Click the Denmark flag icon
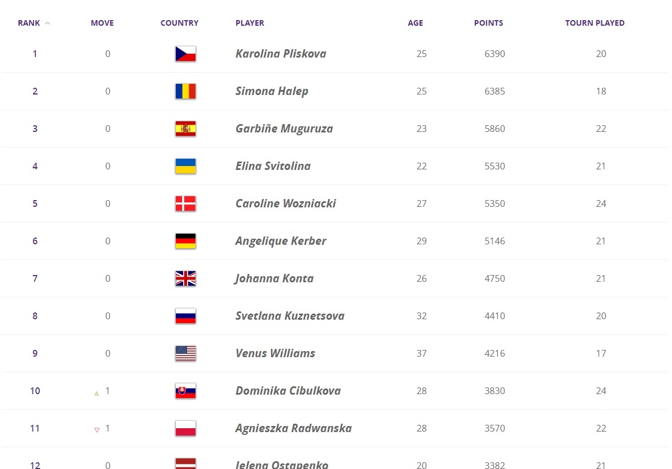Image resolution: width=672 pixels, height=469 pixels. coord(185,204)
